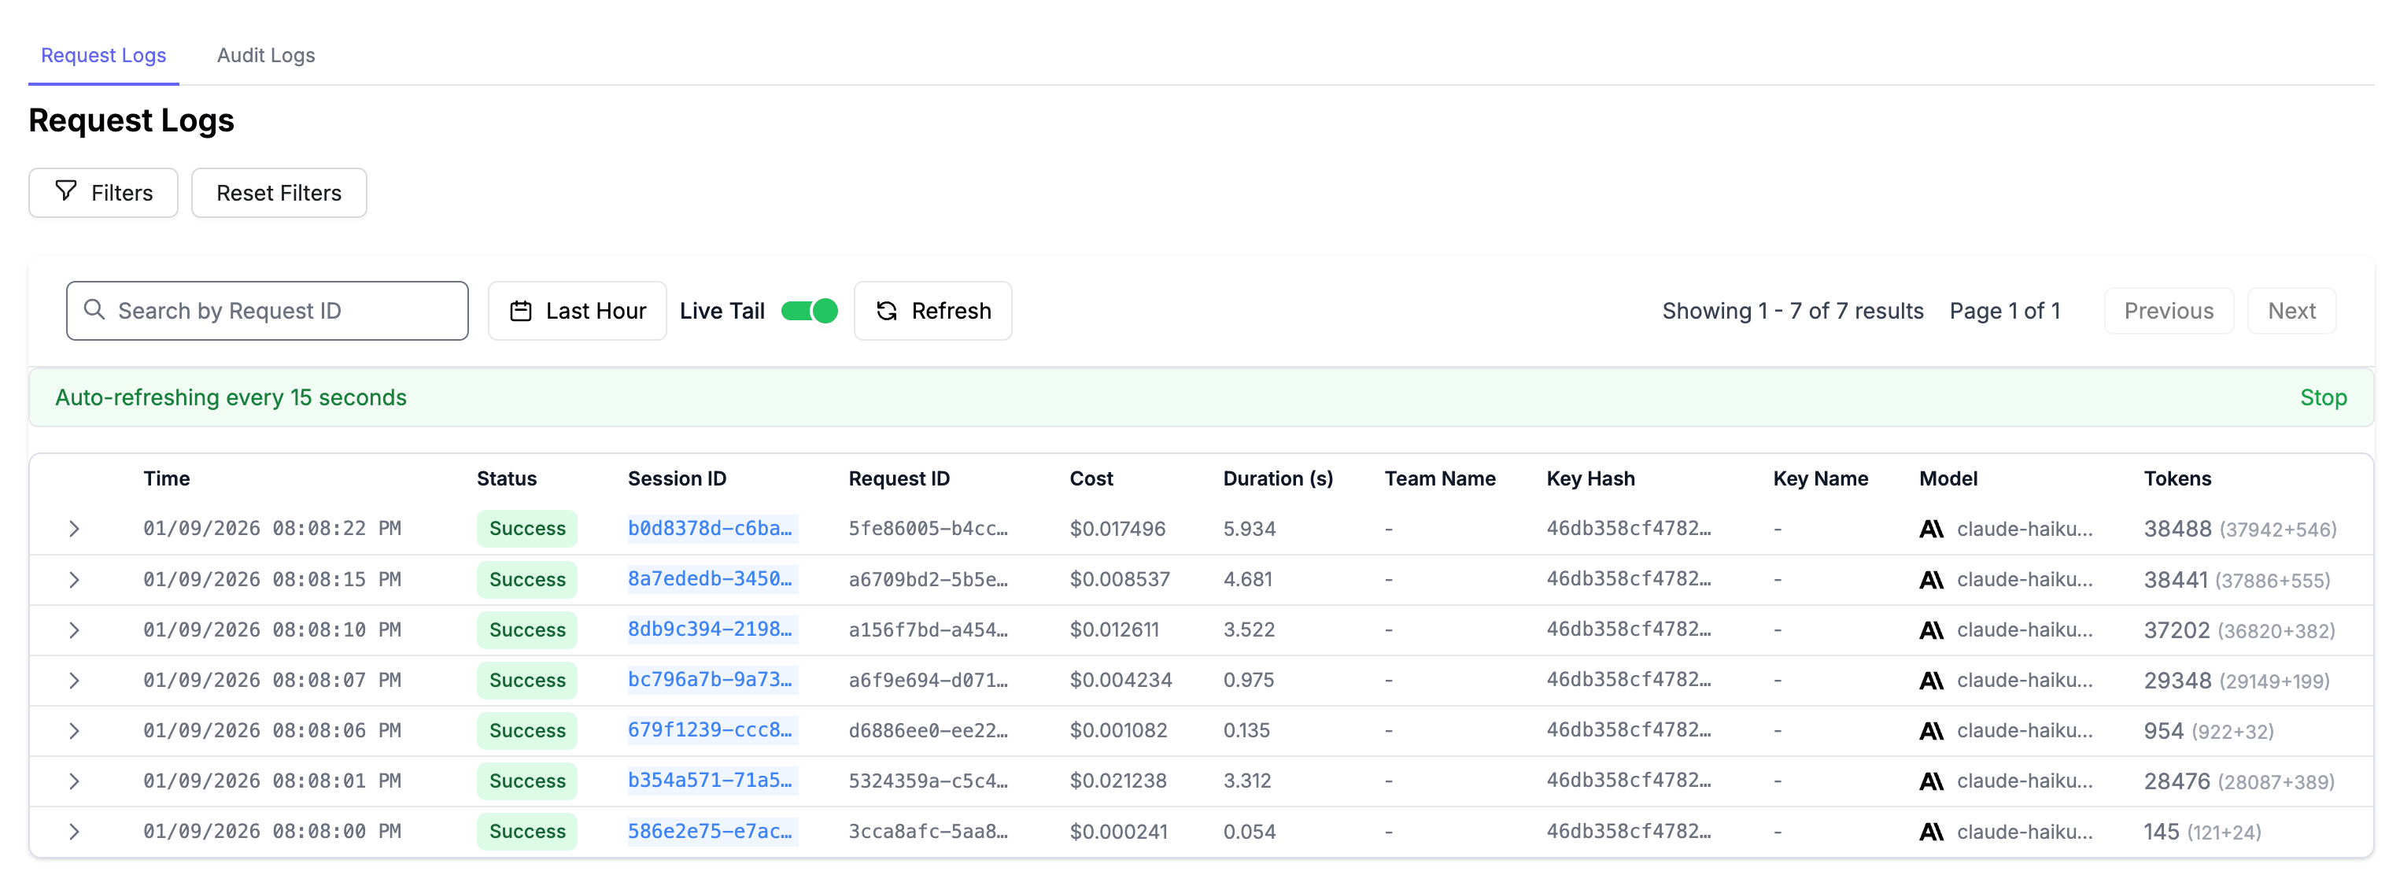
Task: Switch to the Audit Logs tab
Action: coord(265,55)
